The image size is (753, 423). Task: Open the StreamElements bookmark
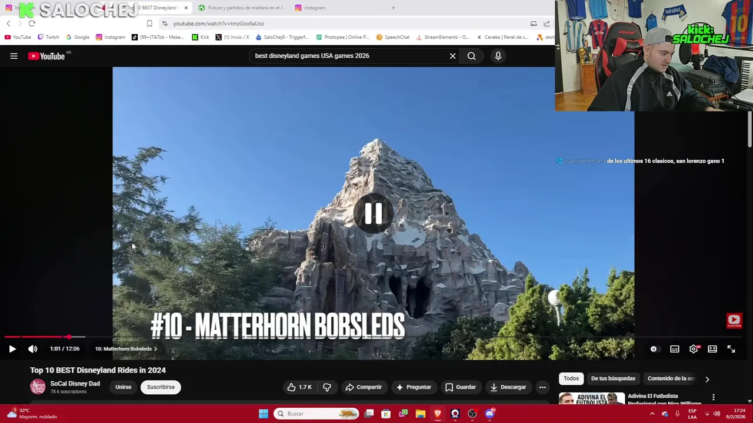coord(442,37)
